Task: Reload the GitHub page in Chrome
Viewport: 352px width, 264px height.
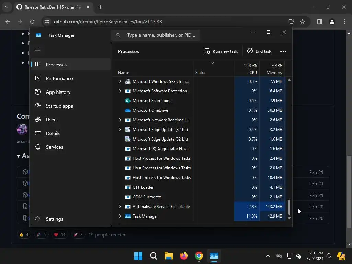Action: (x=32, y=22)
